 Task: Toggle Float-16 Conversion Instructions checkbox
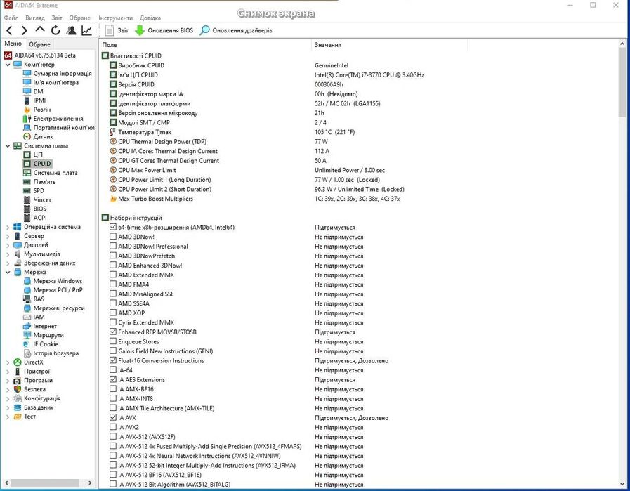(113, 360)
